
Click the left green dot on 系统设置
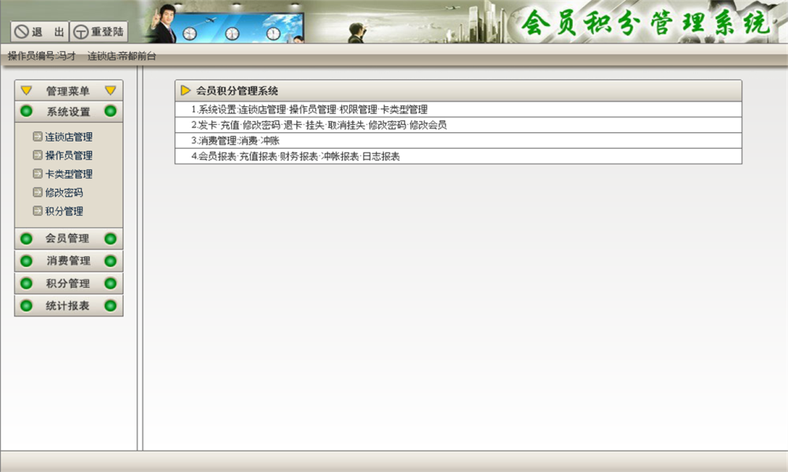tap(26, 112)
